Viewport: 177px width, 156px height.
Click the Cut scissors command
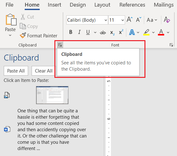(x=28, y=17)
